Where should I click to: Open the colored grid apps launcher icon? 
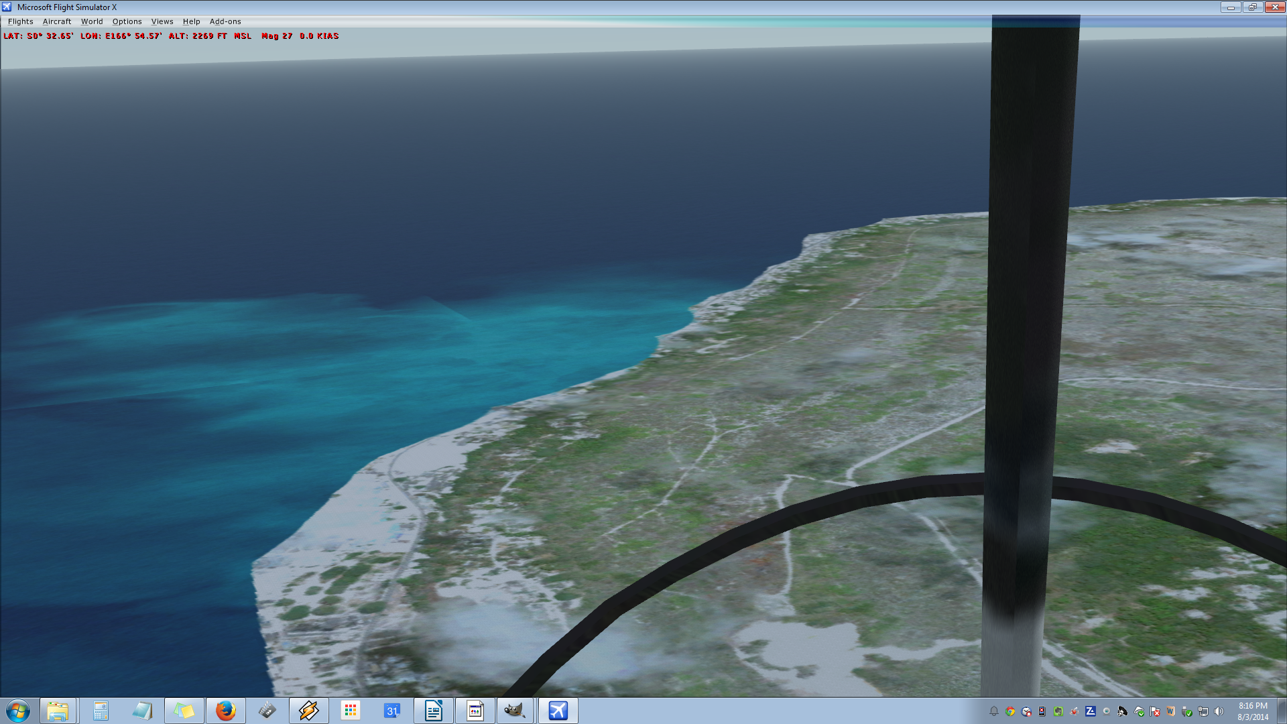click(x=351, y=711)
